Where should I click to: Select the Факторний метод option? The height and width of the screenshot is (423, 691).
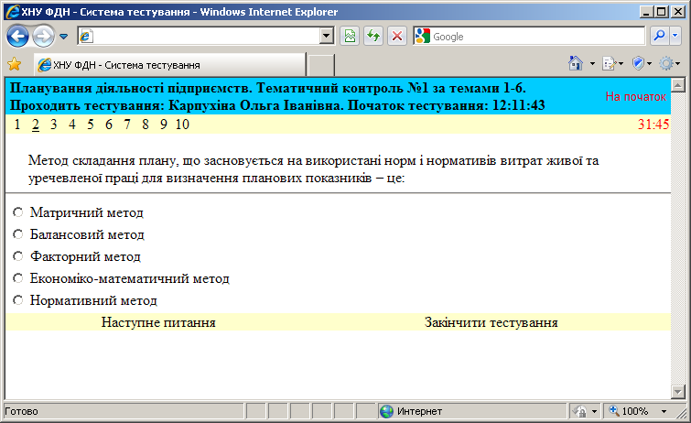pos(17,255)
